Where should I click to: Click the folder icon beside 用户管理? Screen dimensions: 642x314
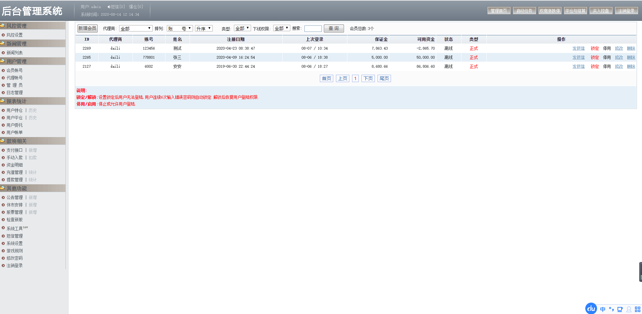[2, 61]
